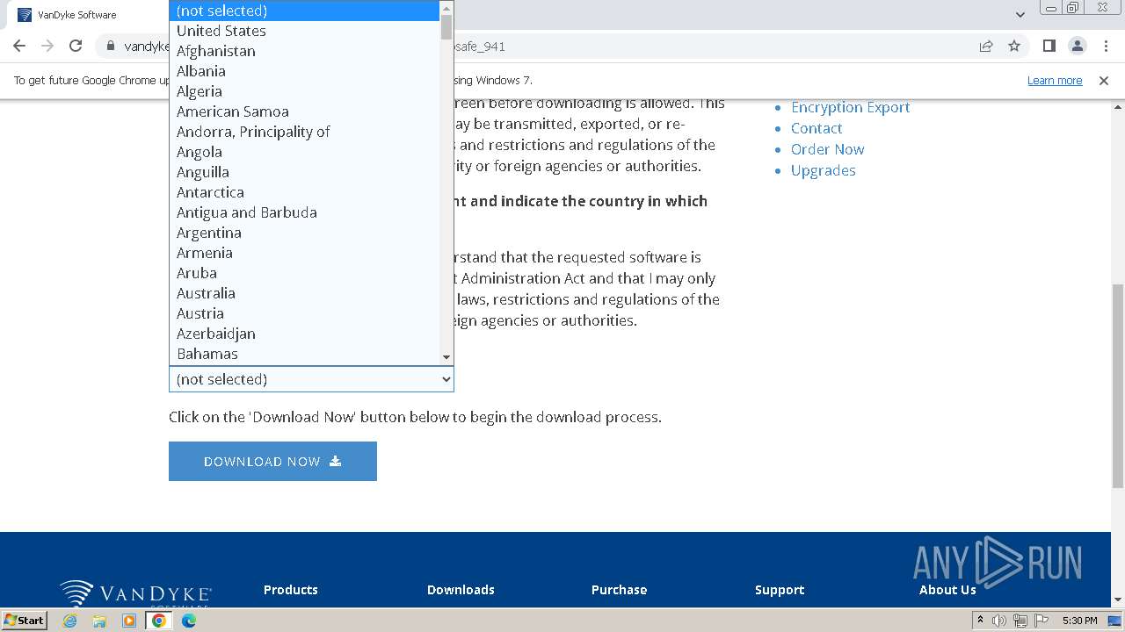Choose Argentina from the list
The image size is (1125, 632).
[304, 233]
